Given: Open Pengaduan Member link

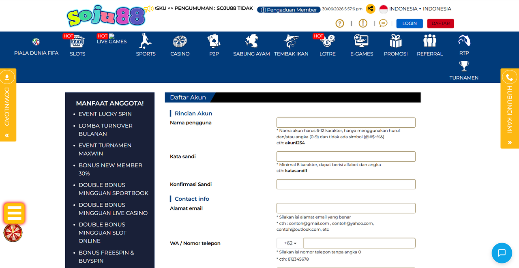Looking at the screenshot, I should coord(289,10).
